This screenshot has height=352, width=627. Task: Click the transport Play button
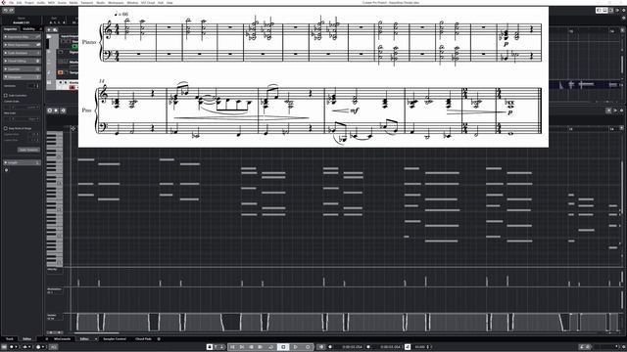coord(296,347)
